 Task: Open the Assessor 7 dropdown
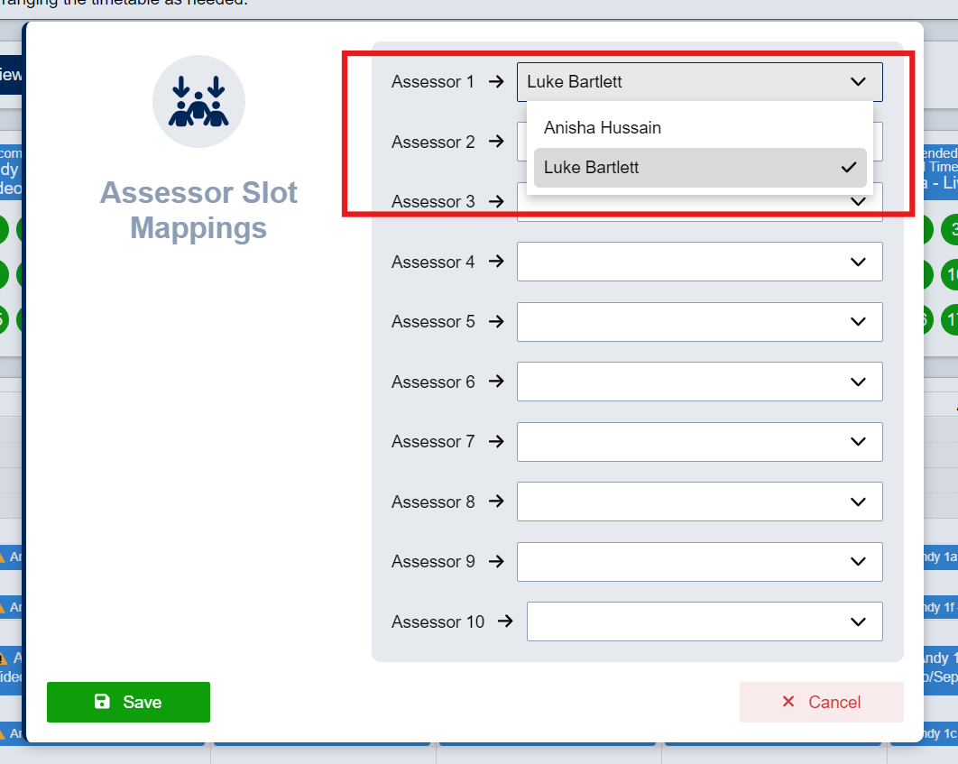700,442
